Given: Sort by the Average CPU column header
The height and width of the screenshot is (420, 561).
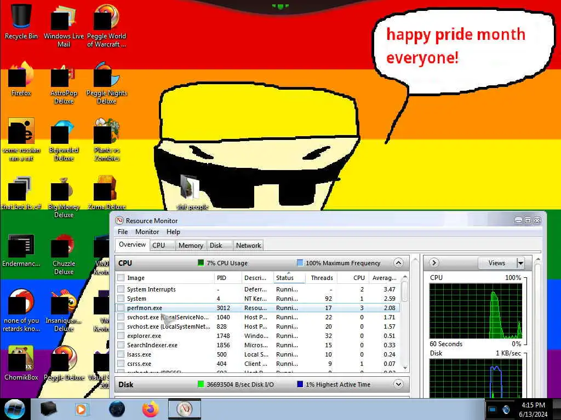Looking at the screenshot, I should [383, 277].
